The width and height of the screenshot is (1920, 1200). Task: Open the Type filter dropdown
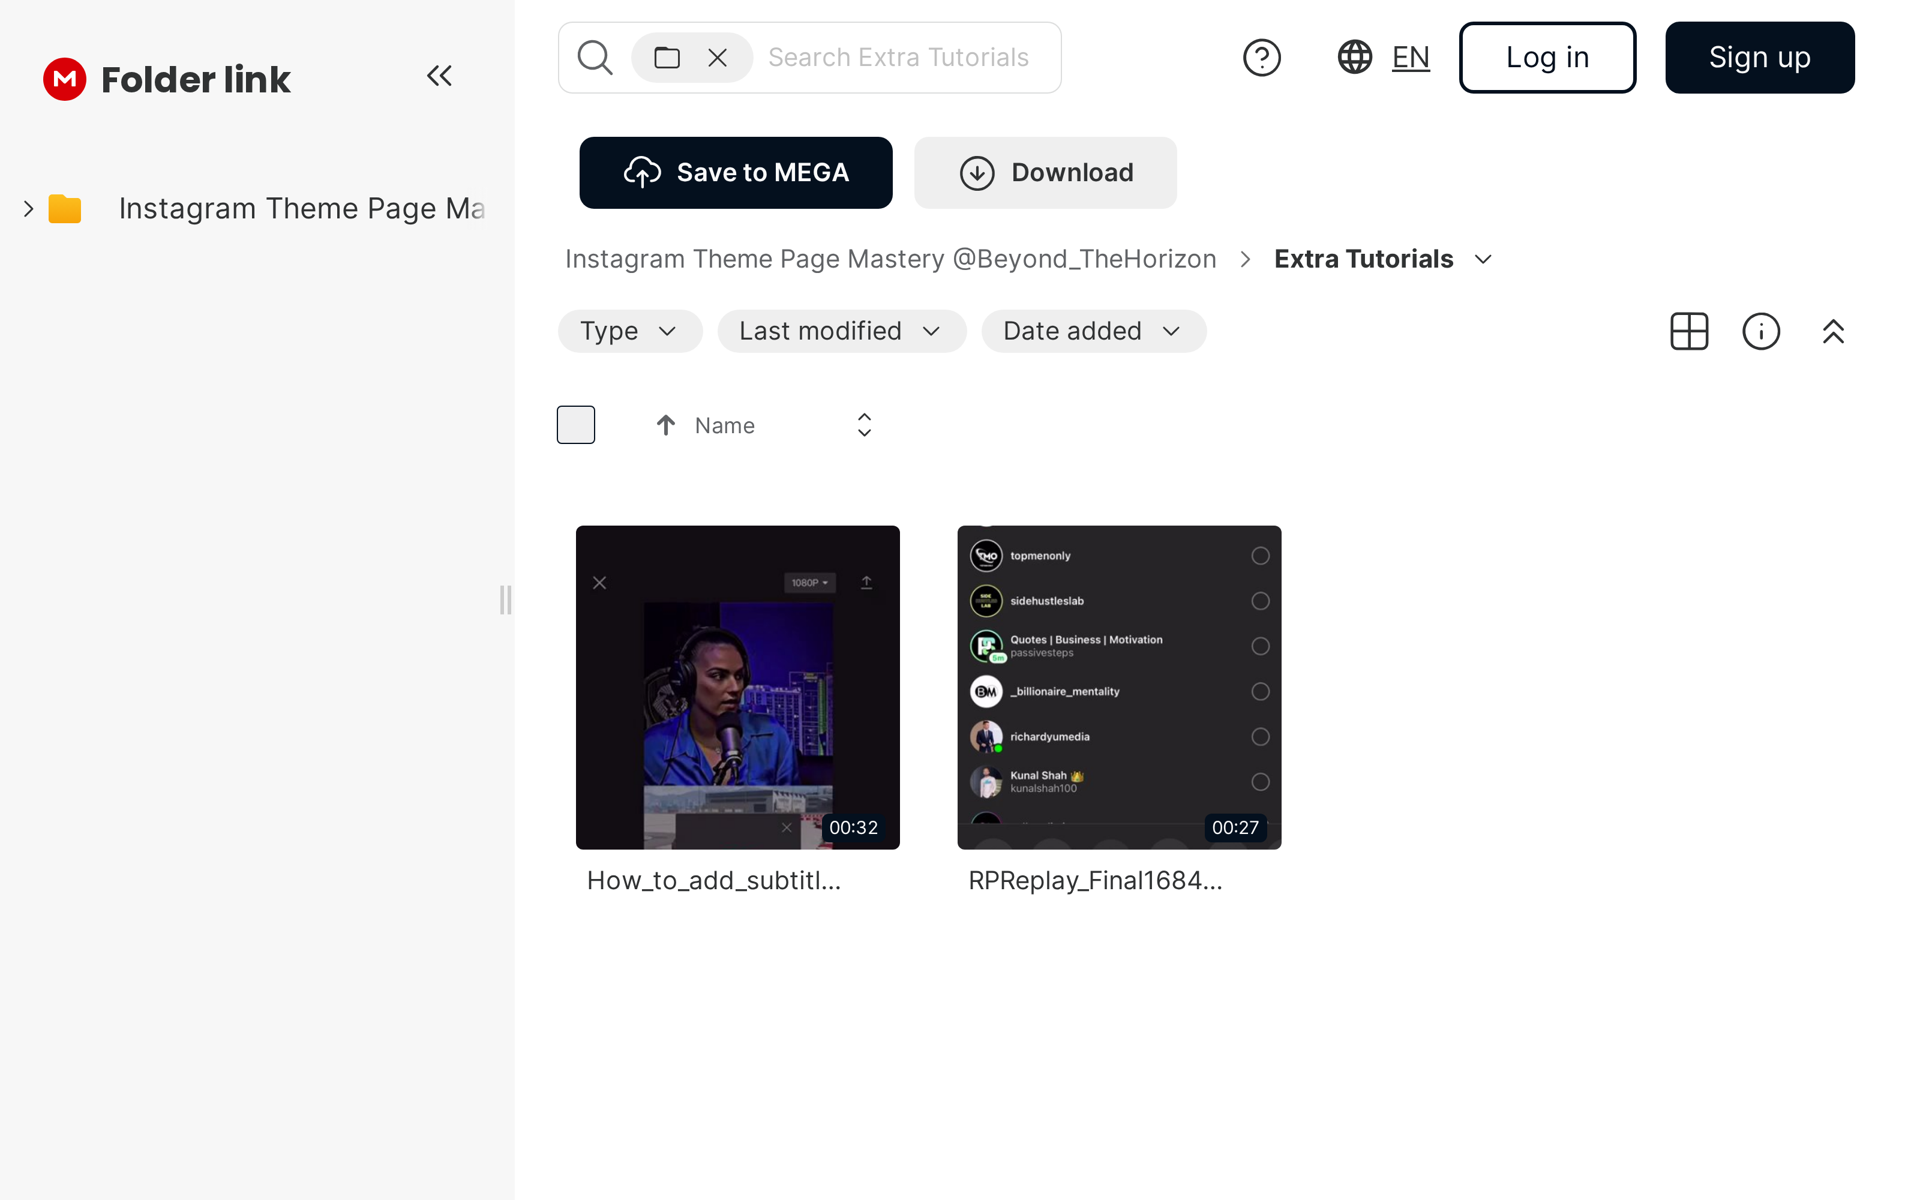pyautogui.click(x=629, y=331)
